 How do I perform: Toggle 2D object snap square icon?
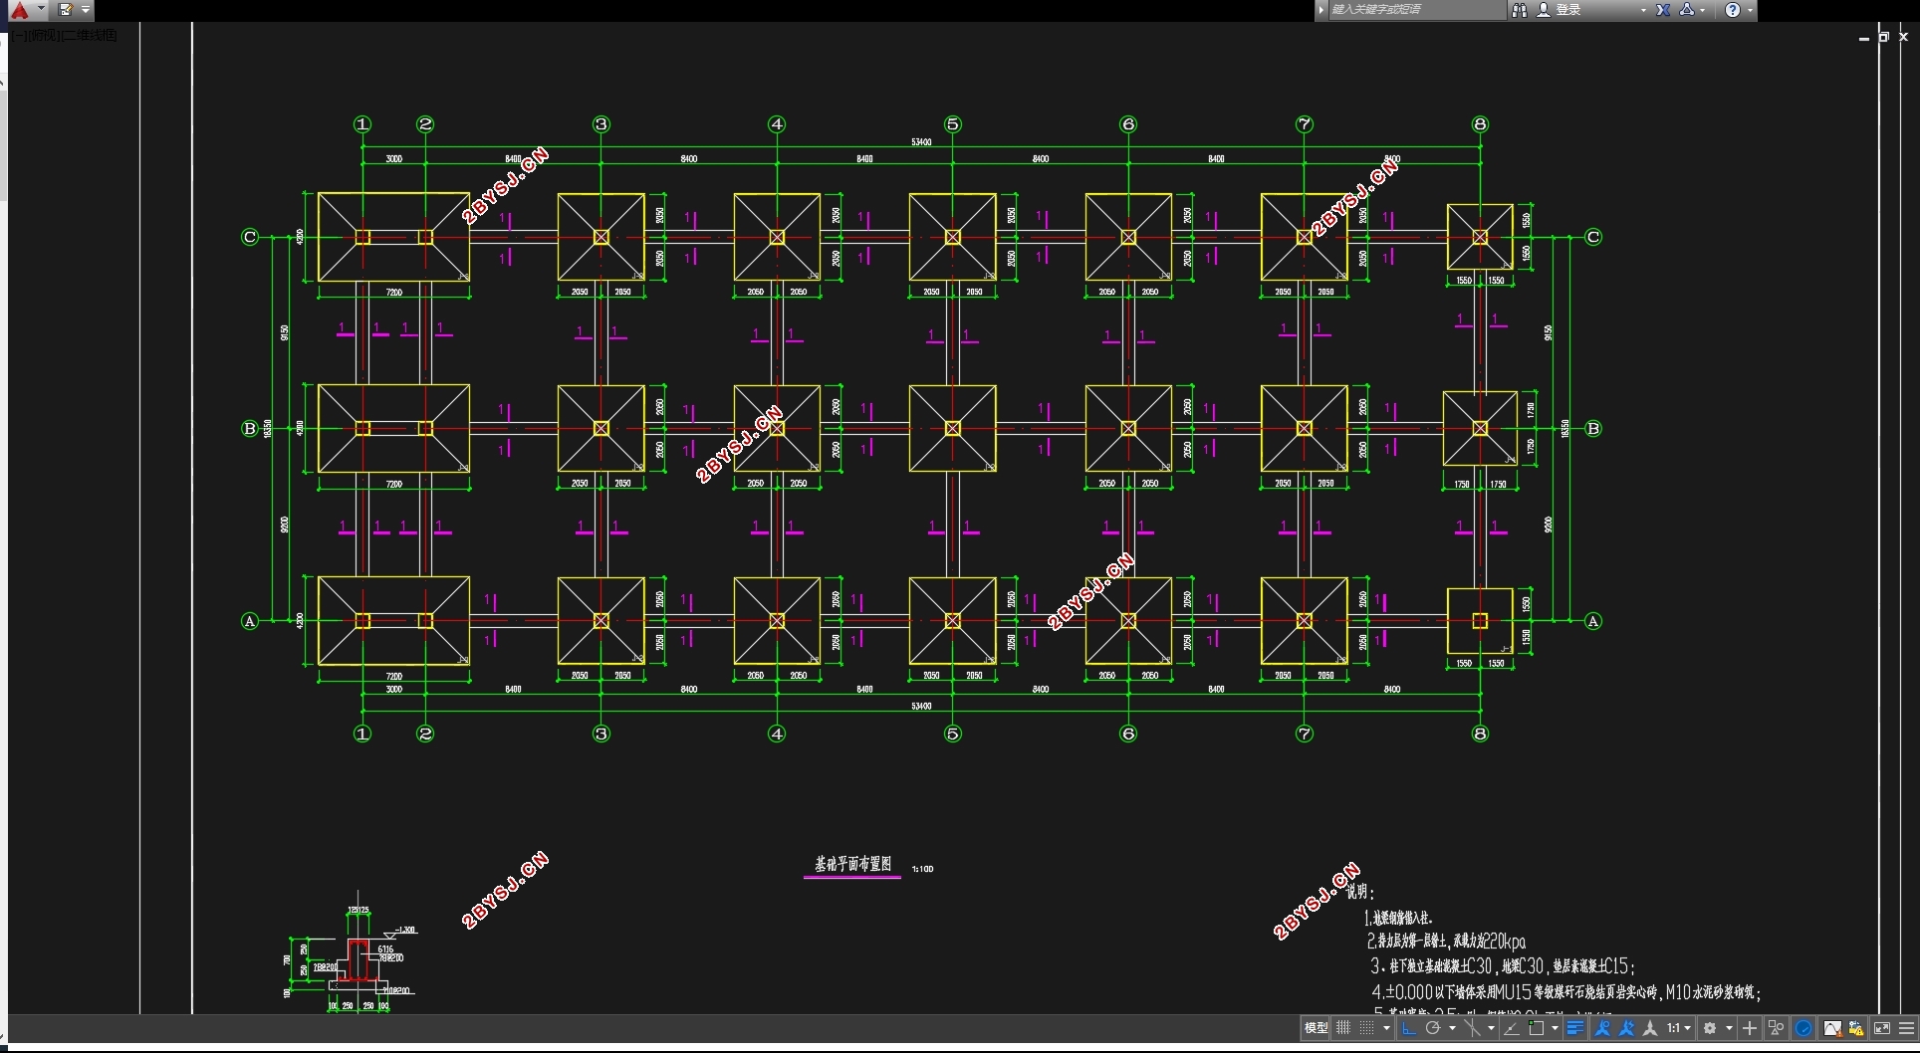[x=1537, y=1028]
